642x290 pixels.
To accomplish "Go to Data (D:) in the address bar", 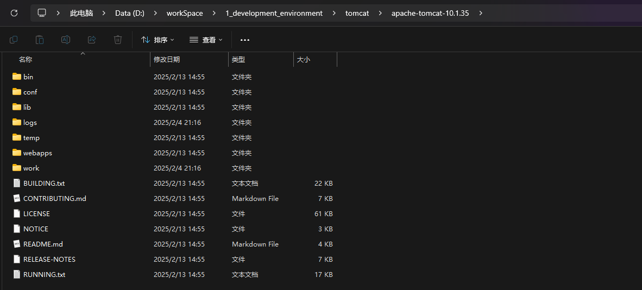I will pos(130,13).
